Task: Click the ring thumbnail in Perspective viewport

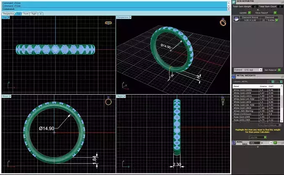Action: pos(223,22)
